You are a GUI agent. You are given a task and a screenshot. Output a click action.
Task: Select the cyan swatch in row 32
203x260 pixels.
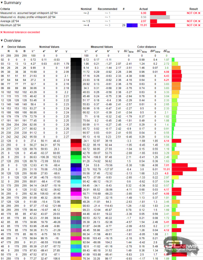76,182
